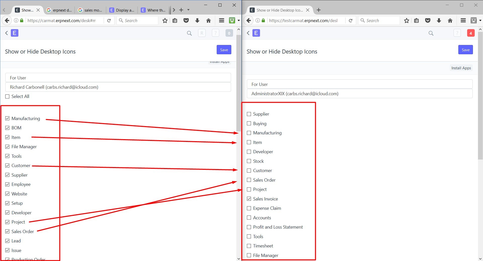Click ERPNext E logo in left window
The height and width of the screenshot is (261, 483).
pos(15,33)
